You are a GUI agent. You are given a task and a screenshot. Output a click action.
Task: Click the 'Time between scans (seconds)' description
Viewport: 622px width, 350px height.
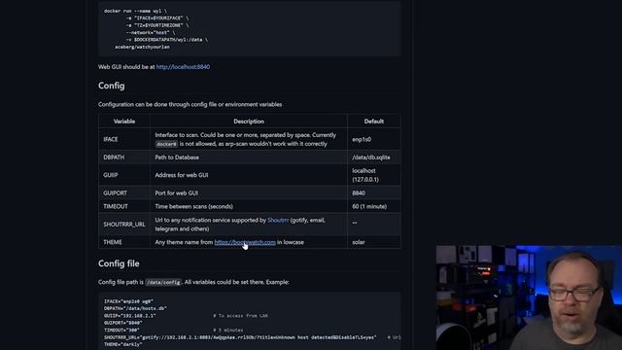click(x=194, y=206)
